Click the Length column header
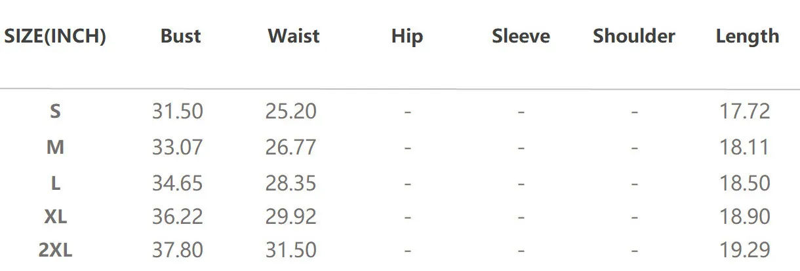This screenshot has height=271, width=800. 747,36
